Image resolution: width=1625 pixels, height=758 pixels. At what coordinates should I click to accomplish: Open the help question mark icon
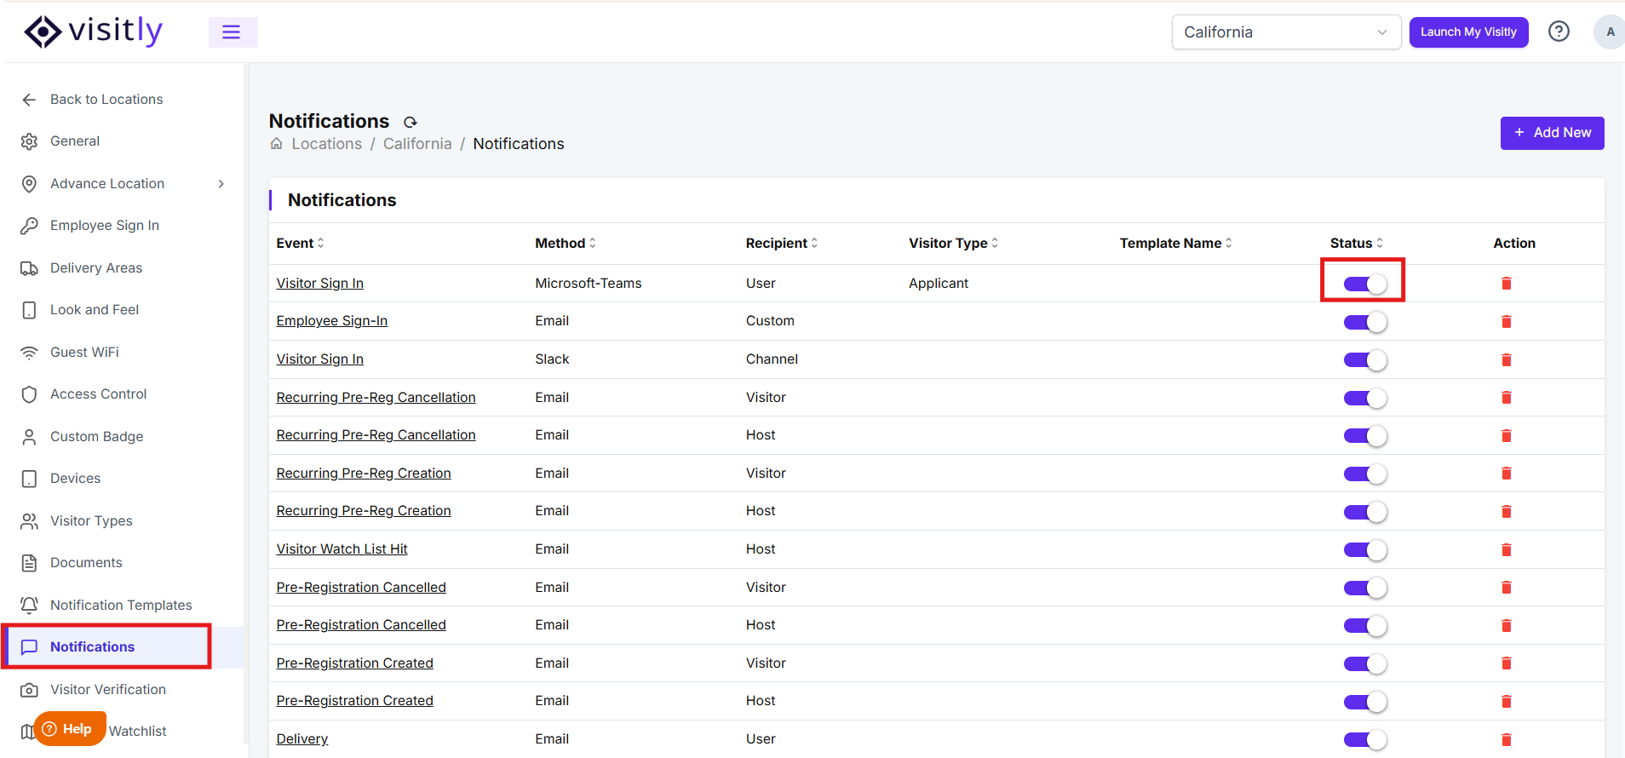pos(1559,32)
